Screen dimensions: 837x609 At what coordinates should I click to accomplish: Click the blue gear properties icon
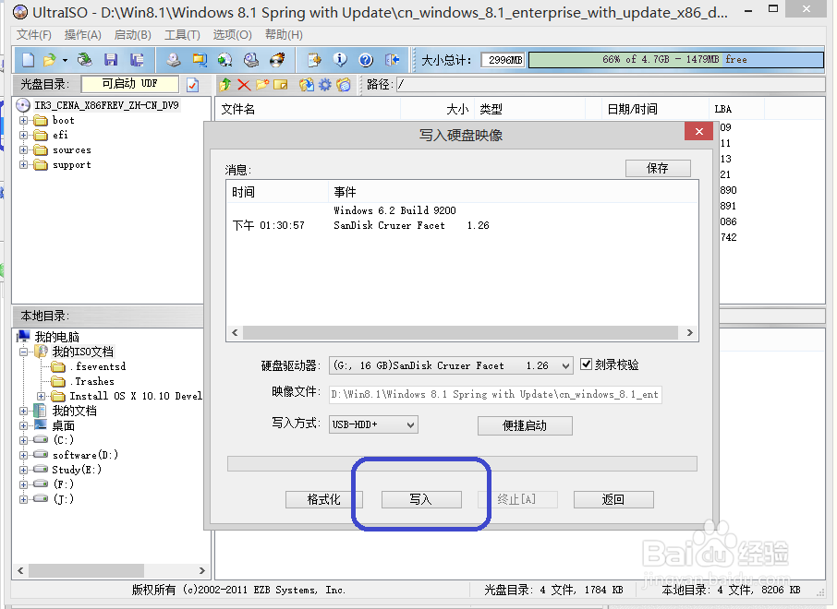tap(325, 84)
